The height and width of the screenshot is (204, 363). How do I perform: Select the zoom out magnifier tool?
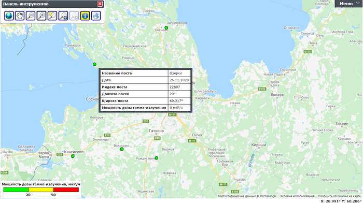pyautogui.click(x=31, y=16)
